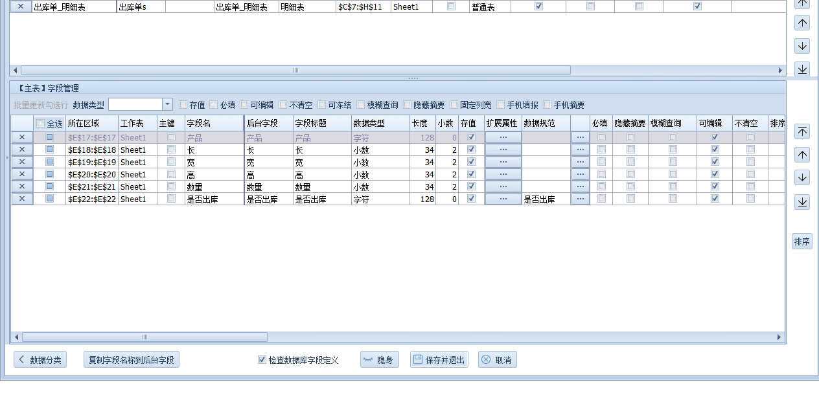Image resolution: width=819 pixels, height=393 pixels.
Task: Move selected field down one row
Action: pyautogui.click(x=802, y=178)
